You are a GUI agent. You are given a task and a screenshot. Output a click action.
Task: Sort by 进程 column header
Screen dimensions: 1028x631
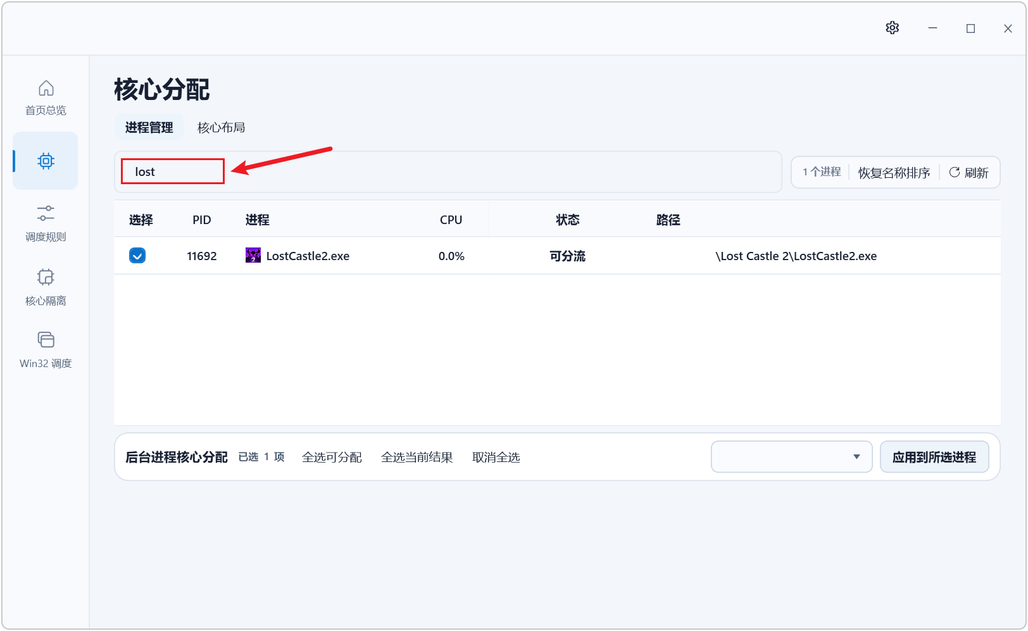tap(257, 220)
